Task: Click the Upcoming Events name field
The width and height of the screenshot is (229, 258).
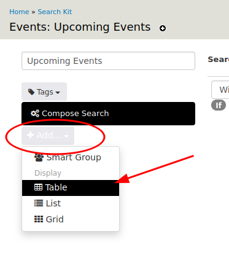Action: point(108,61)
